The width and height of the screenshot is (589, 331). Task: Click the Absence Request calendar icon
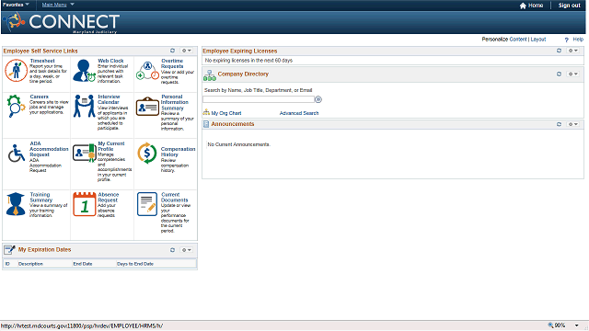pyautogui.click(x=84, y=204)
